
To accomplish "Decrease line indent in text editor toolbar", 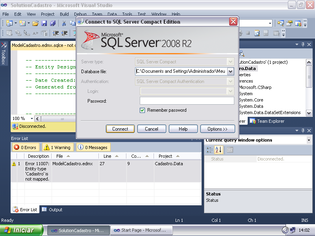I will (56, 33).
